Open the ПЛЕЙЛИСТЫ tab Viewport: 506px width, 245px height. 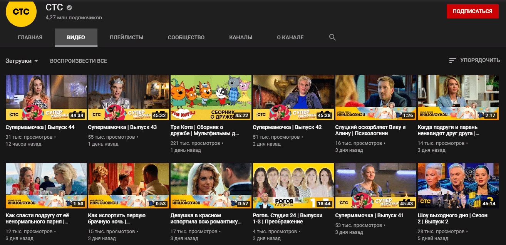(x=126, y=37)
